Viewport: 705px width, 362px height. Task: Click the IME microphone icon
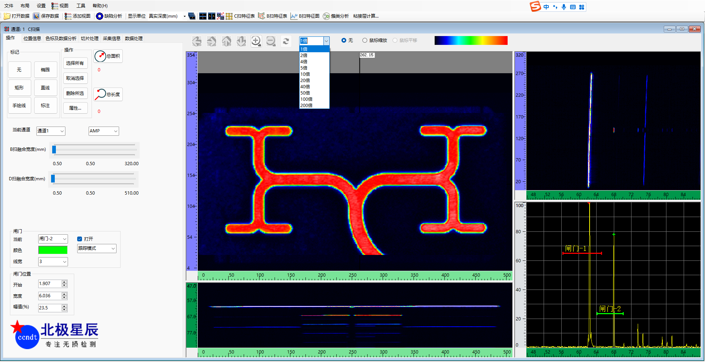pyautogui.click(x=564, y=7)
